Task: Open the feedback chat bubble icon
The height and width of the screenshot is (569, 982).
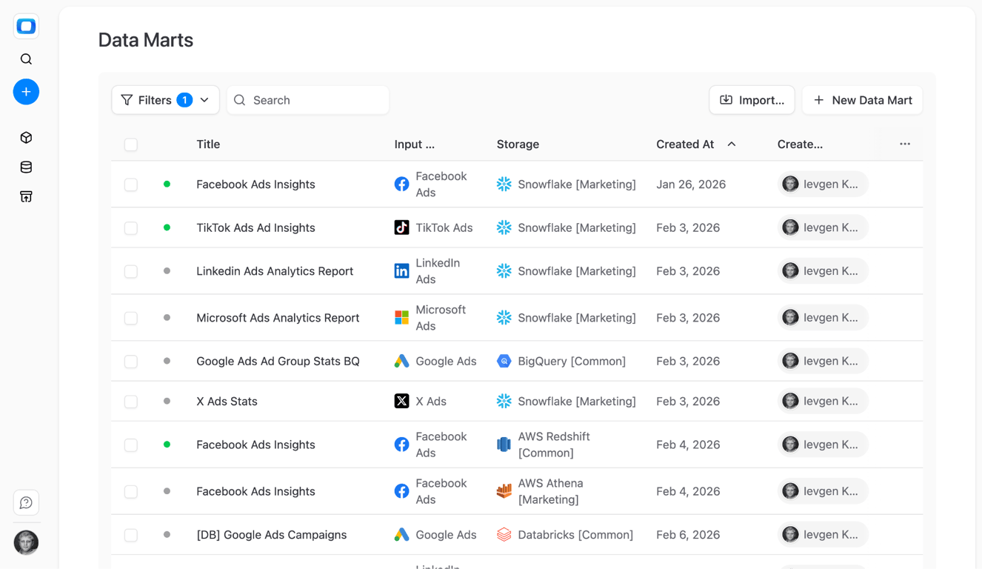Action: [x=26, y=503]
